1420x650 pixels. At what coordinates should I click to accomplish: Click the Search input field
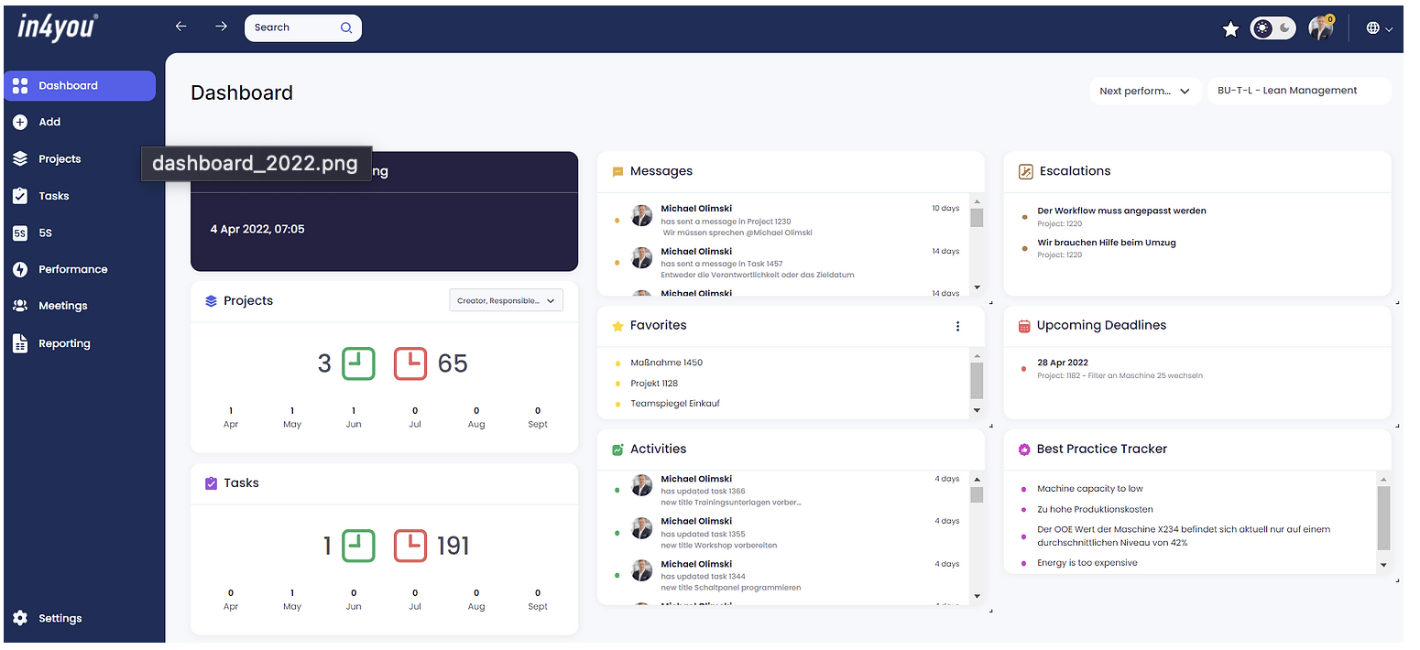point(293,27)
